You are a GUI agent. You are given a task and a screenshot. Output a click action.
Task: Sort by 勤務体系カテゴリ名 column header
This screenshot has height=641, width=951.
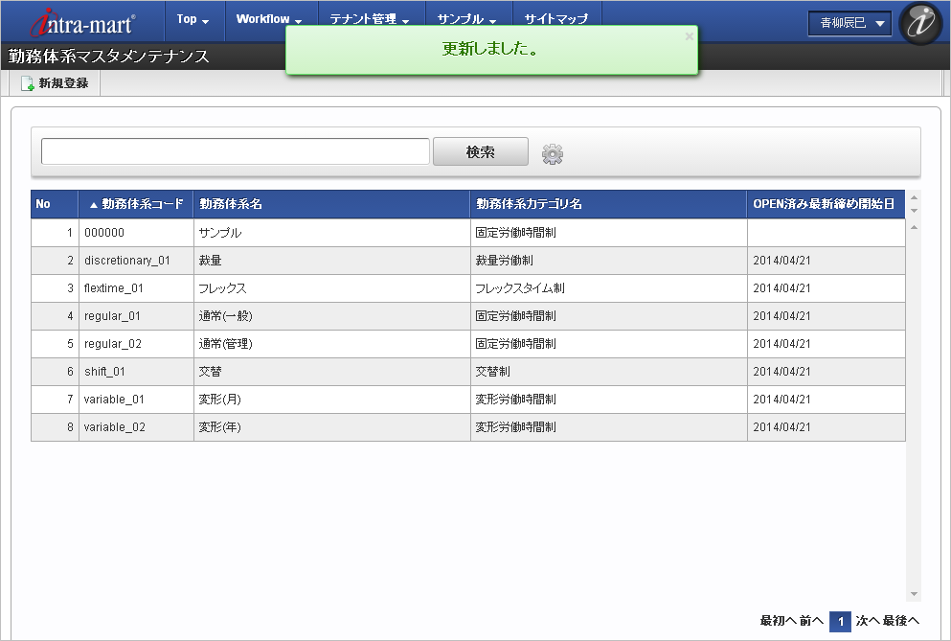(608, 204)
